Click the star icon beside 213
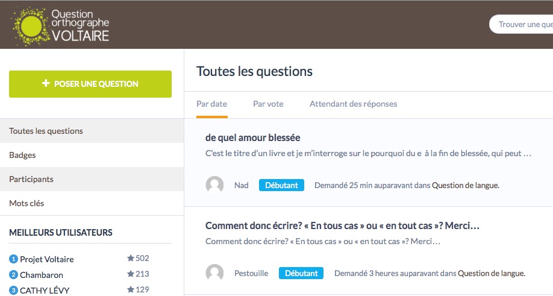The width and height of the screenshot is (553, 296). (130, 274)
